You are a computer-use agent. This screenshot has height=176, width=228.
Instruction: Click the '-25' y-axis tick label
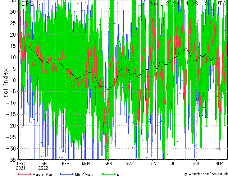pyautogui.click(x=12, y=137)
